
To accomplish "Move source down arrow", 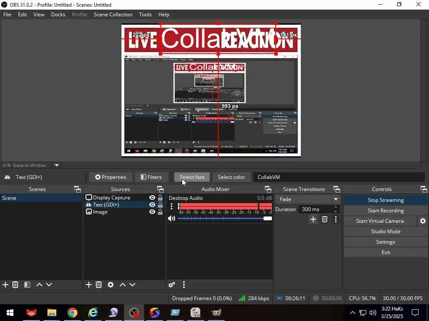I will point(132,285).
